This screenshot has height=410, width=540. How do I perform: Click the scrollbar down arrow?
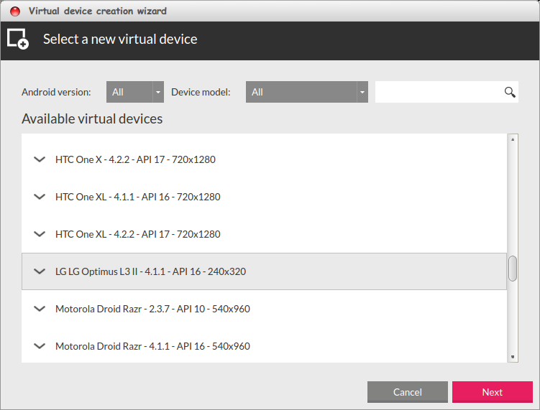(x=513, y=357)
